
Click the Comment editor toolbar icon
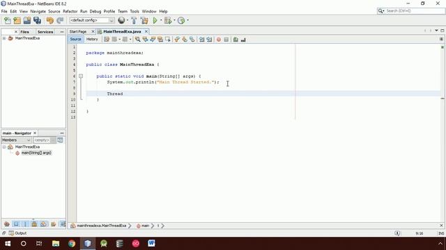coord(236,40)
